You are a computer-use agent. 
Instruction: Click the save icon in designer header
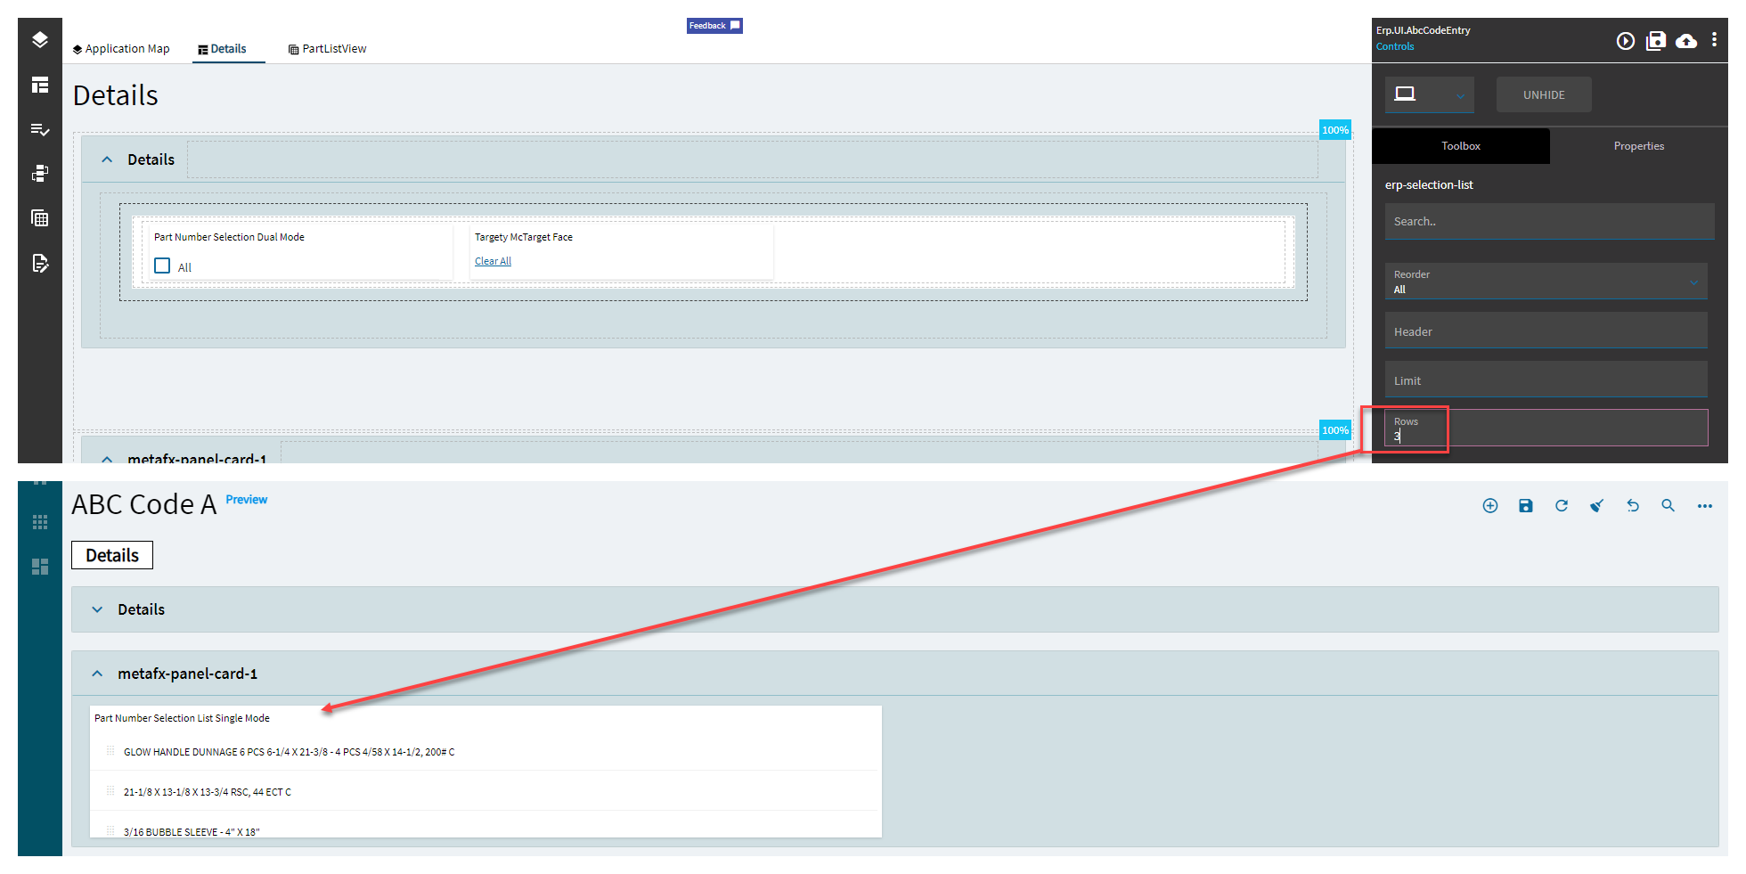point(1656,41)
